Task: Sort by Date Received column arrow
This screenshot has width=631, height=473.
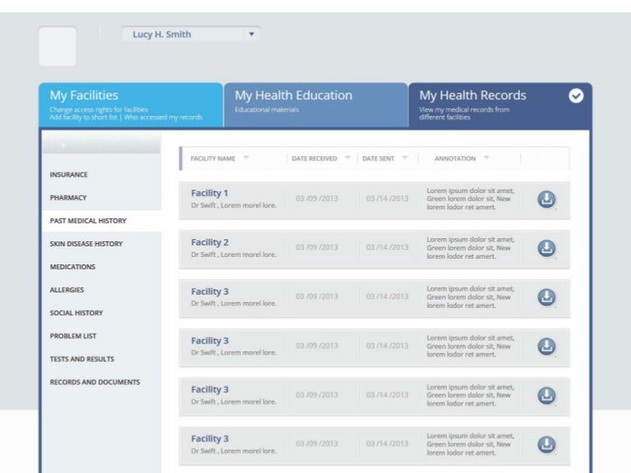Action: (x=348, y=158)
